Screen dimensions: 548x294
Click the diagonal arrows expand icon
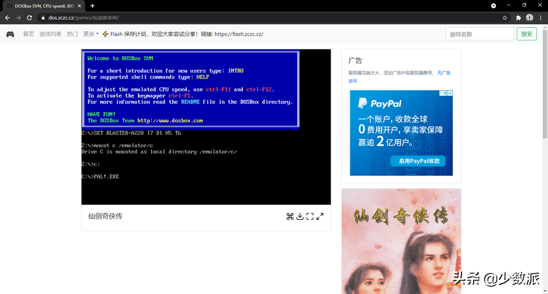pyautogui.click(x=320, y=216)
